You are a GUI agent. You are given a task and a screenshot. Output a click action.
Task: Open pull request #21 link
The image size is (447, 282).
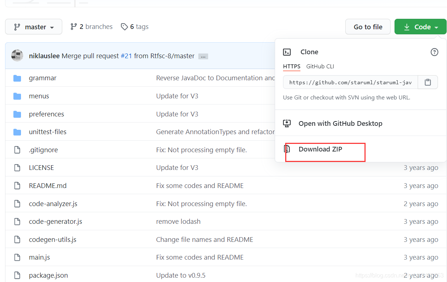pos(127,56)
